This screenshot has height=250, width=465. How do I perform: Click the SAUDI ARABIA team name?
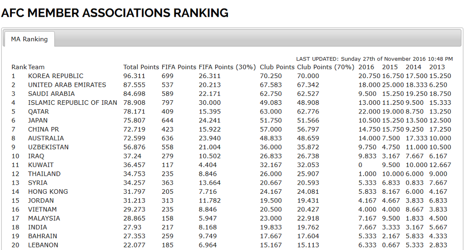click(51, 94)
